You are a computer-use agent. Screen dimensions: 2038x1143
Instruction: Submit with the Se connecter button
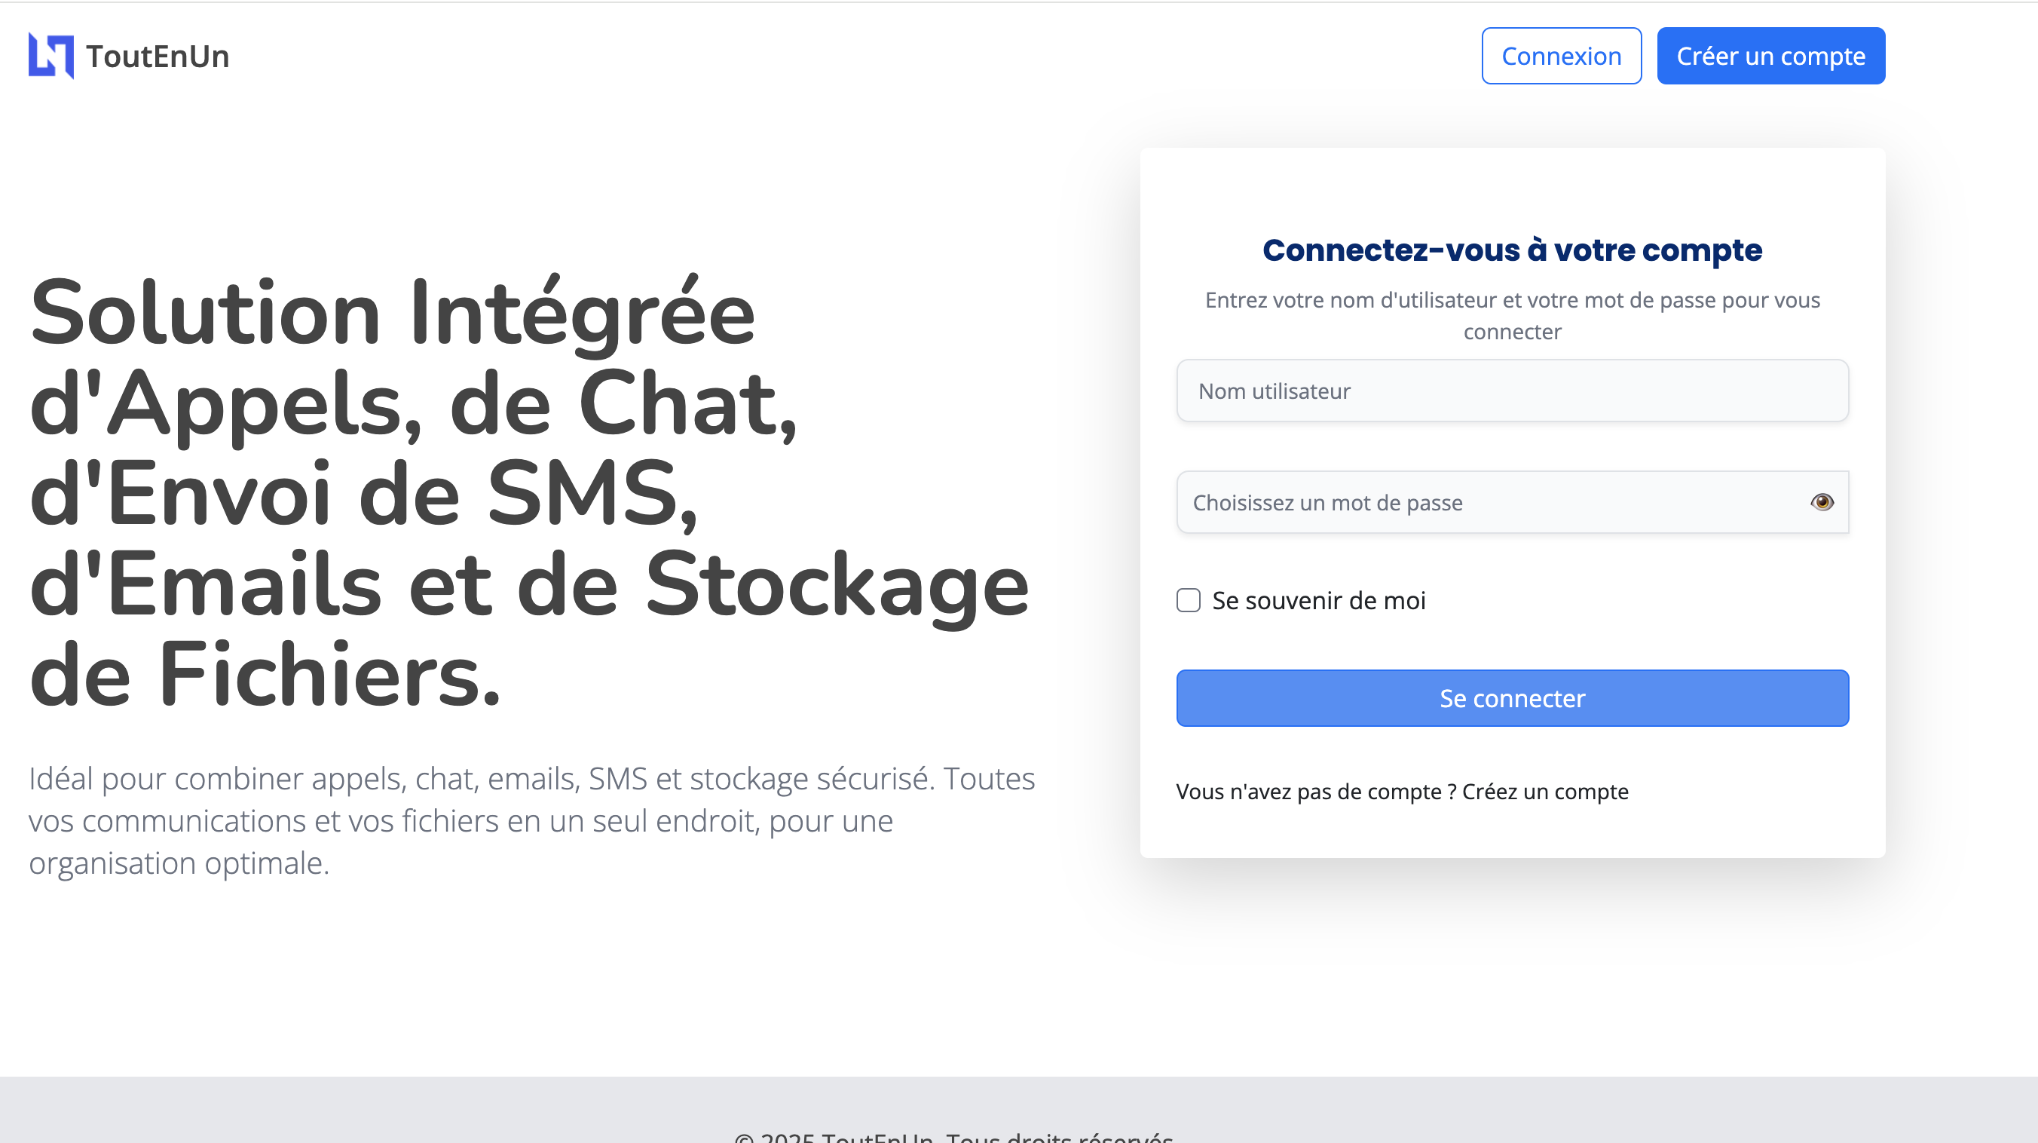click(x=1512, y=698)
